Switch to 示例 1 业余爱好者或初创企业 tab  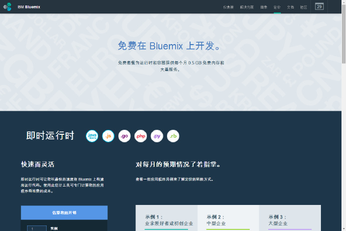tap(166, 218)
